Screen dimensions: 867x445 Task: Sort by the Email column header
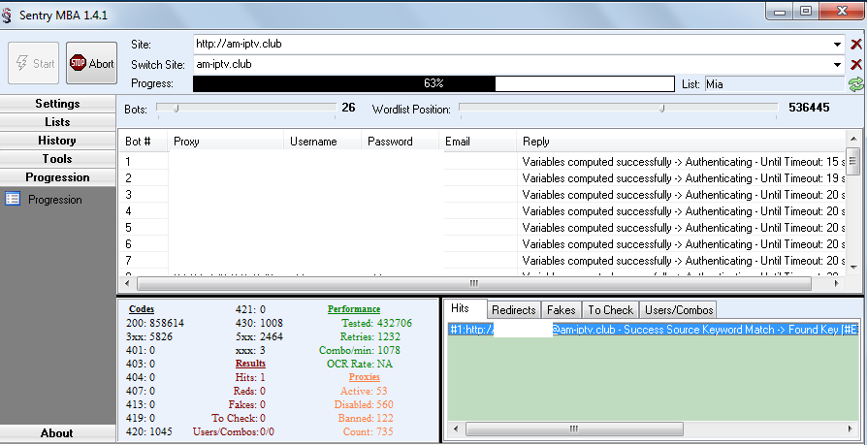[x=478, y=141]
